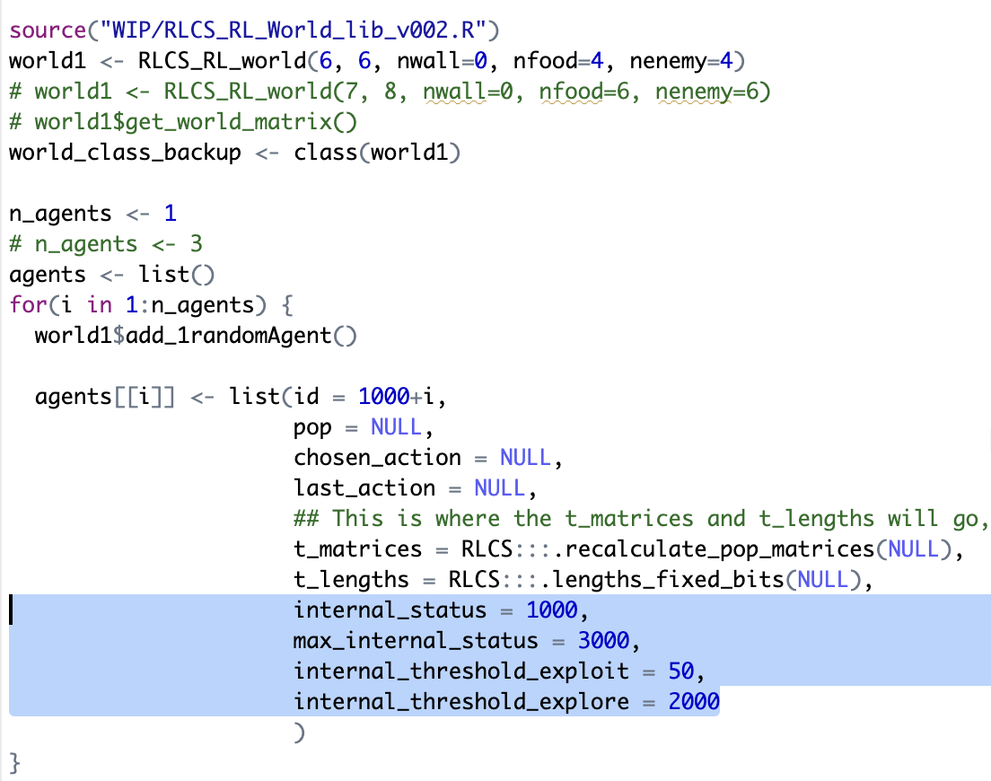The height and width of the screenshot is (781, 991).
Task: Click the world_class_backup variable name
Action: click(125, 152)
